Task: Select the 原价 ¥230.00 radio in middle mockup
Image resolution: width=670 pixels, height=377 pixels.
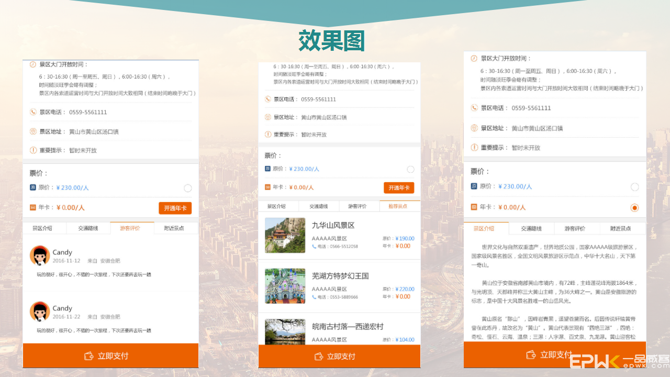Action: point(410,169)
